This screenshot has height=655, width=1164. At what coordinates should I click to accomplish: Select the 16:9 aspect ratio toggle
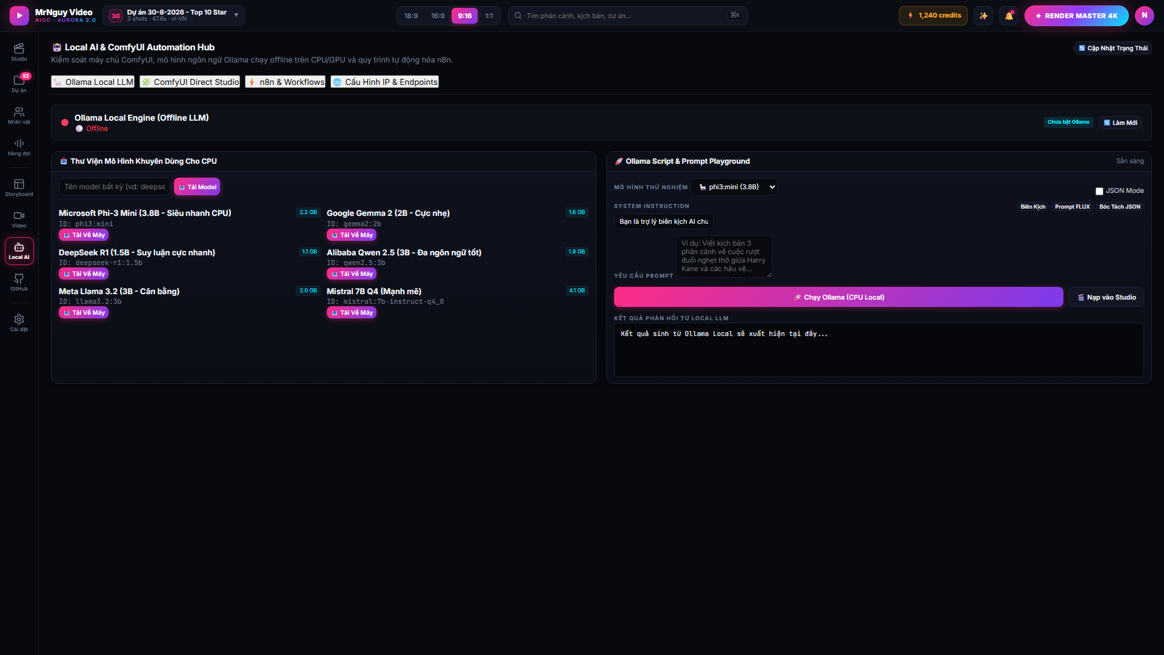[x=438, y=16]
